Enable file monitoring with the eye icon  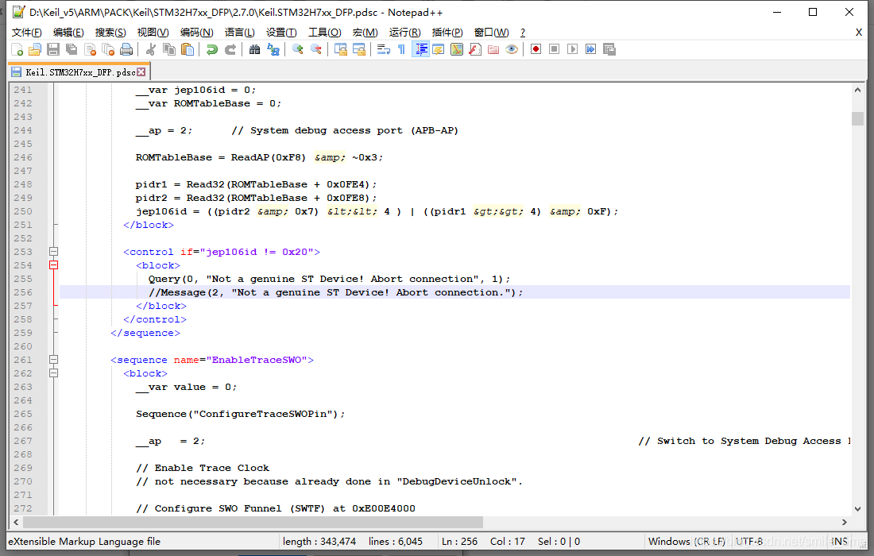tap(510, 49)
